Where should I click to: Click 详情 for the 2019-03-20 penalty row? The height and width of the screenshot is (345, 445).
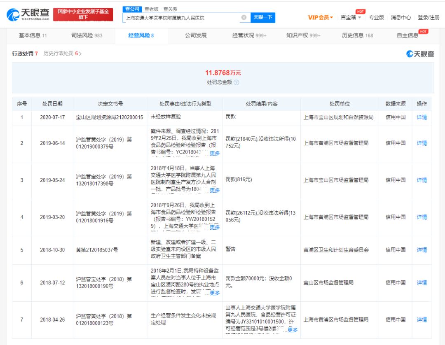[422, 217]
